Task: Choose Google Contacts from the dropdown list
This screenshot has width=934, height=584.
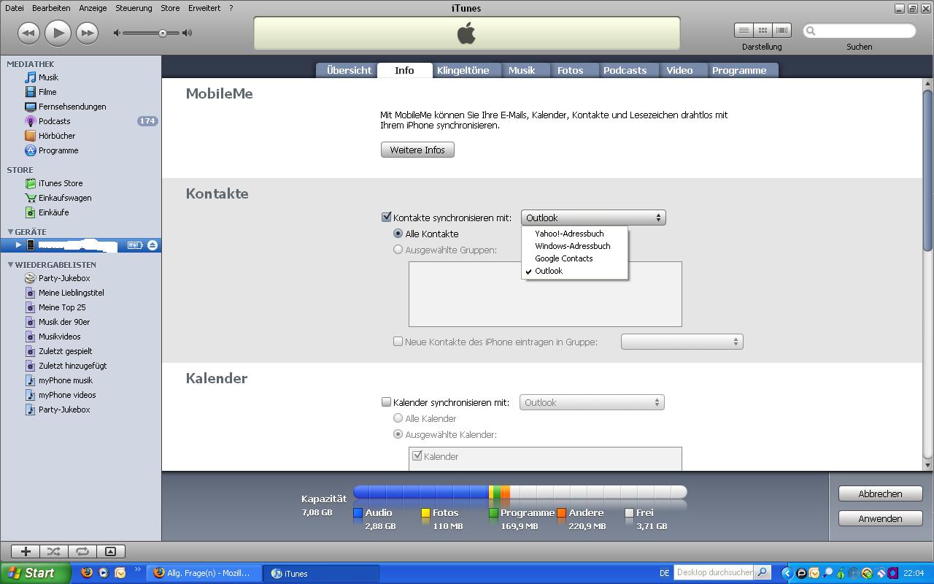Action: 563,258
